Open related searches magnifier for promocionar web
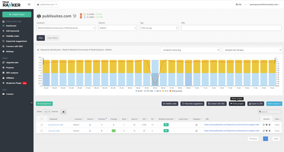The image size is (284, 152). [166, 125]
